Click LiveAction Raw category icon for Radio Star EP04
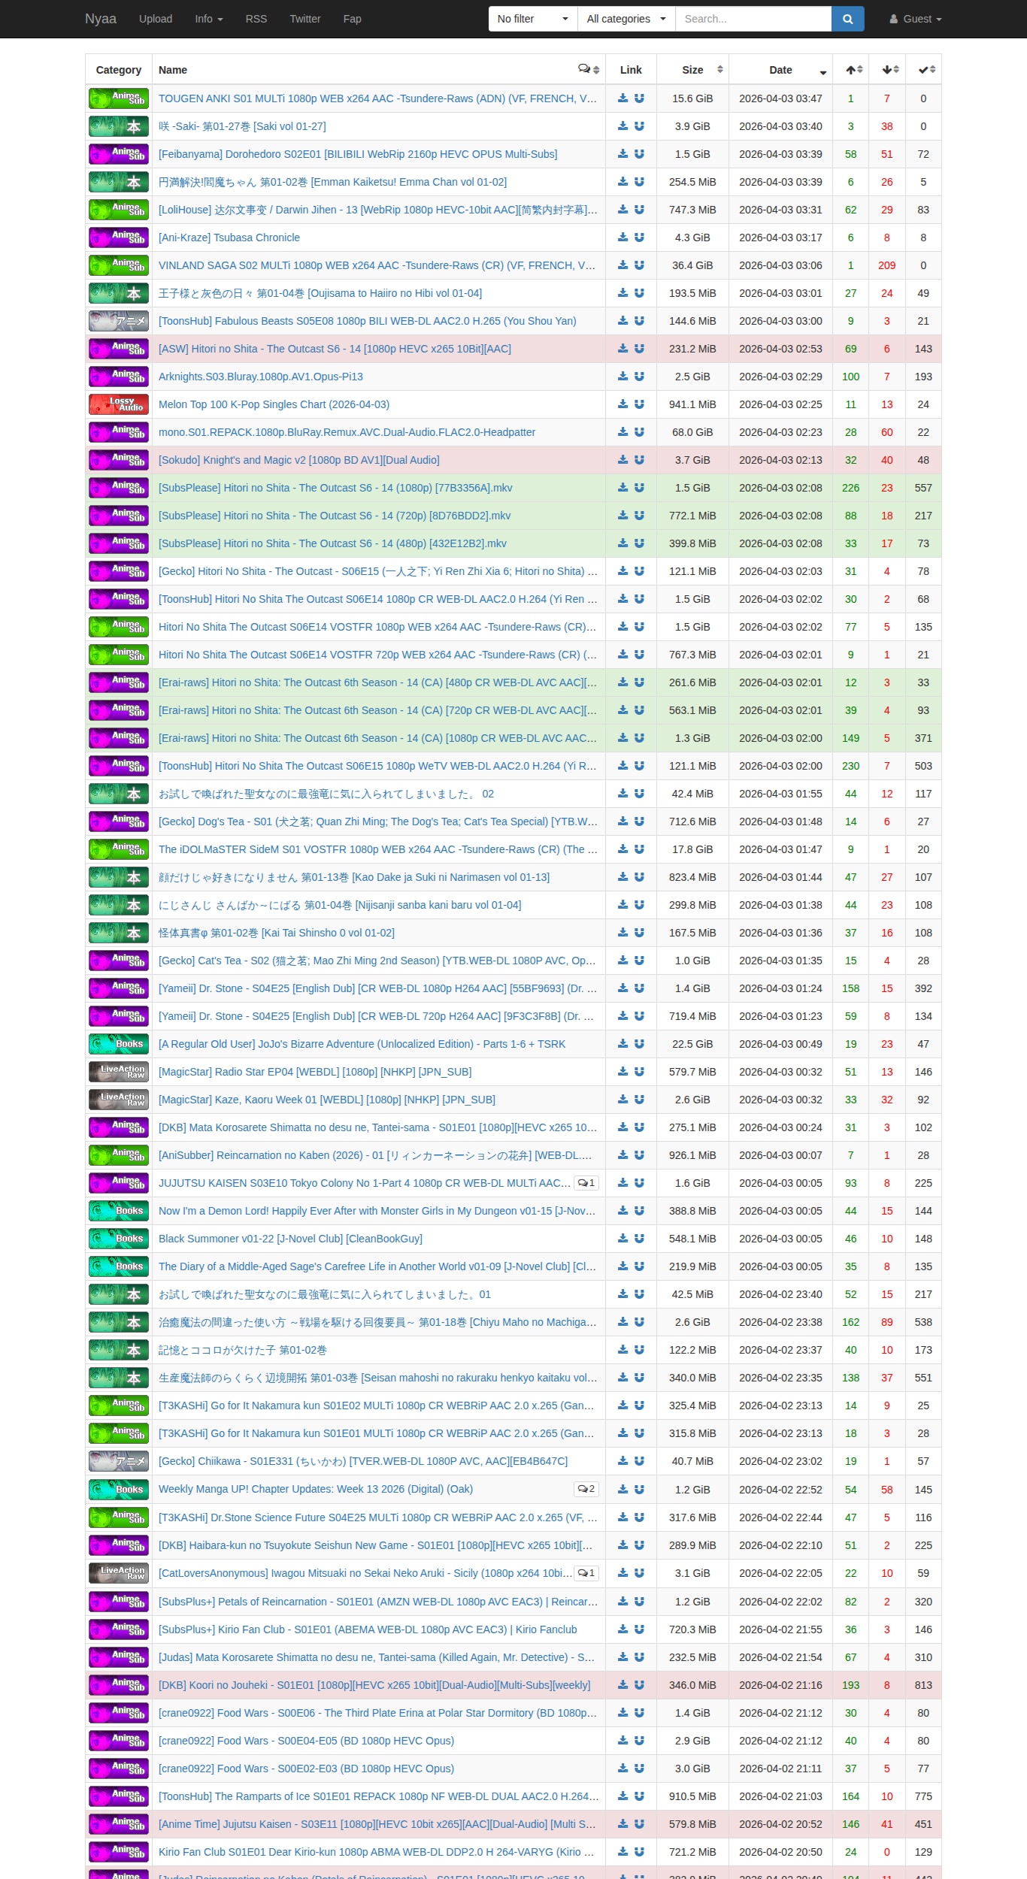 (119, 1072)
